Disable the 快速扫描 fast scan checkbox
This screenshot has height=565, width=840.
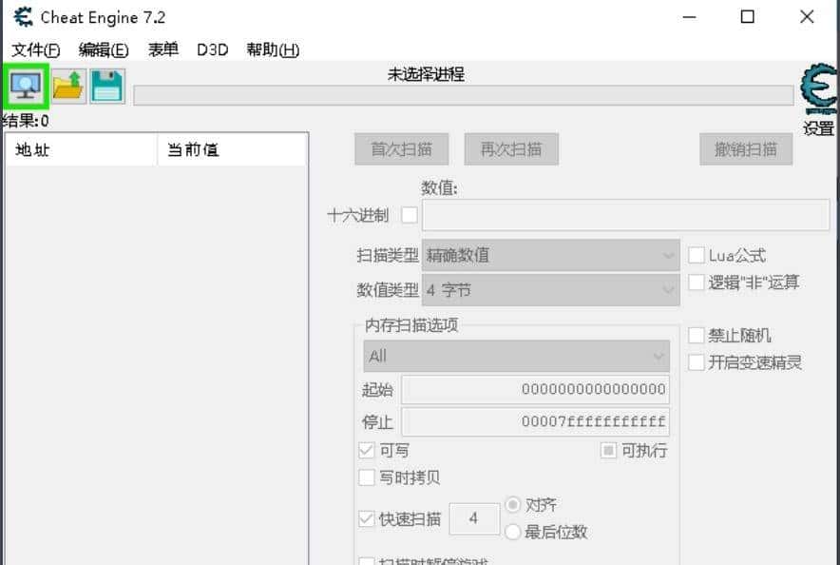point(367,518)
